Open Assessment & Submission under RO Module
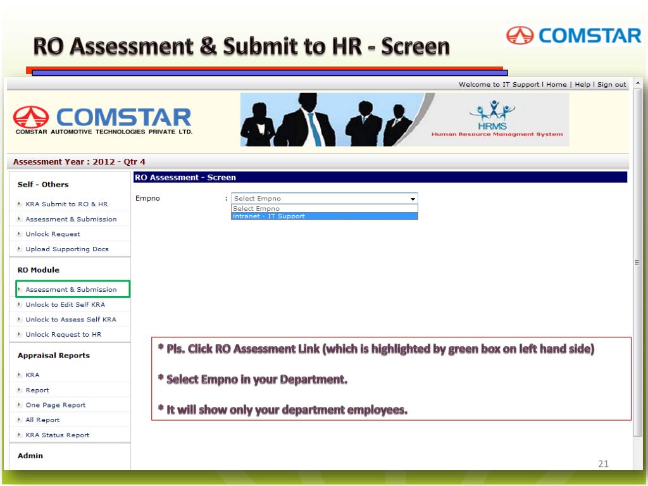The height and width of the screenshot is (486, 648). pos(71,289)
